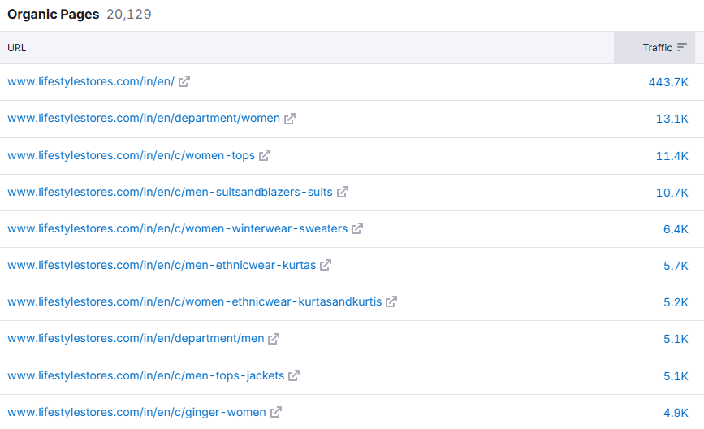Open external icon beside department/men URL

point(274,338)
